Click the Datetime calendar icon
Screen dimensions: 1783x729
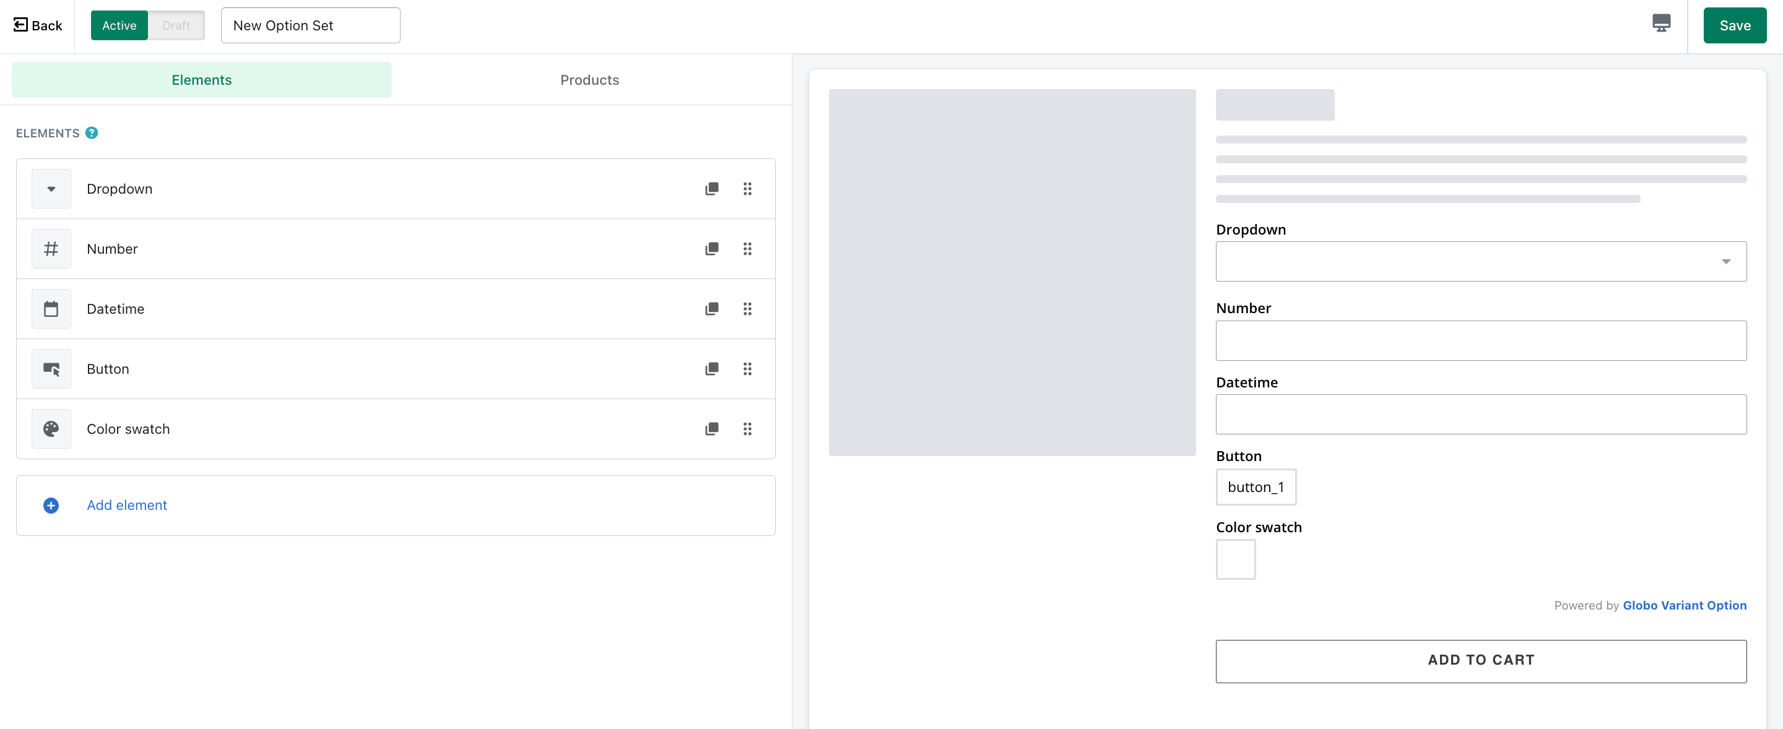point(51,308)
